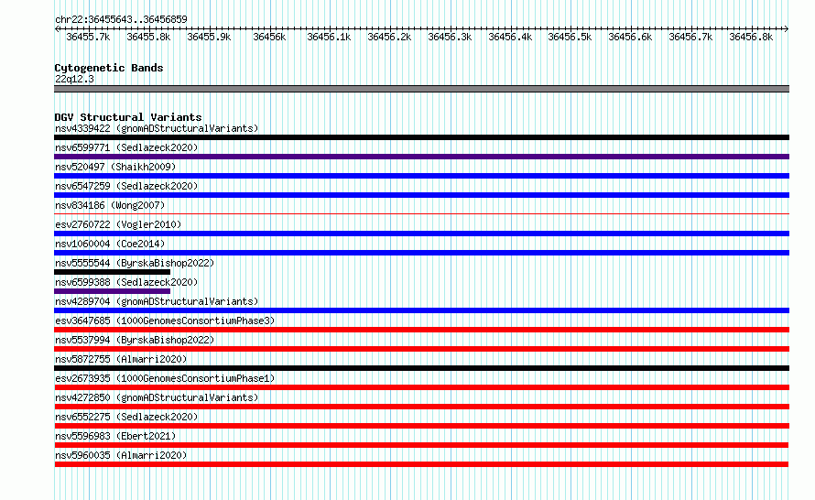Click nsv5960035 (Almarri2020) label
The image size is (815, 500).
(121, 455)
